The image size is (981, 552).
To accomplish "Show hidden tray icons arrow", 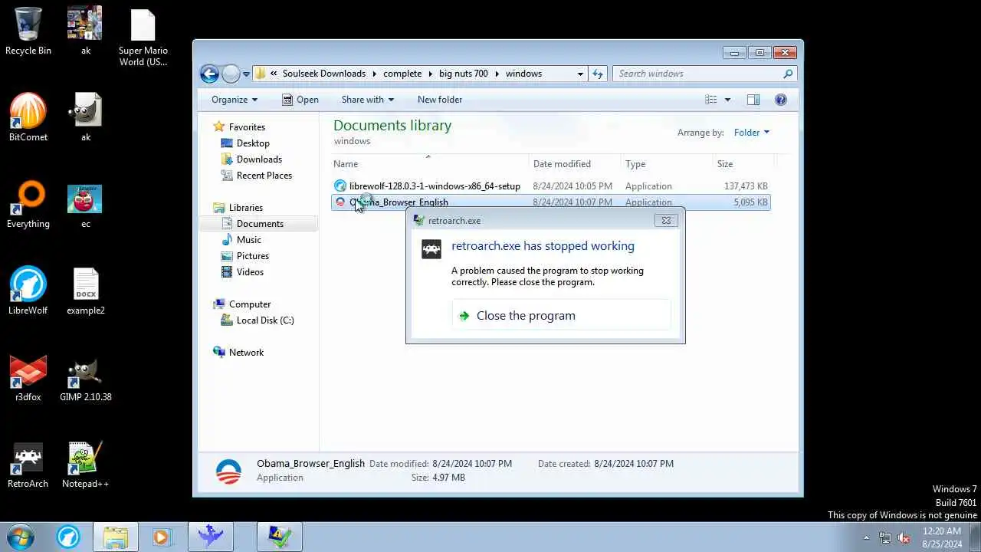I will coord(866,537).
